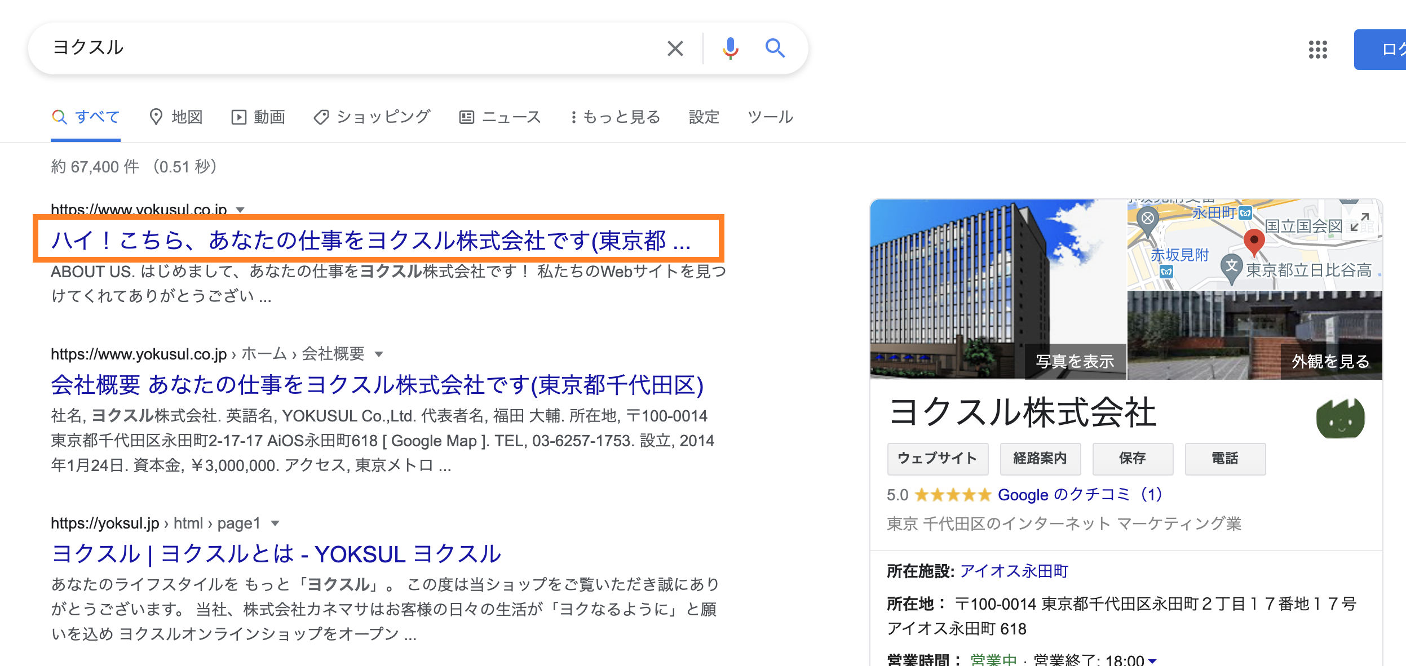Start voice search with microphone icon
1406x666 pixels.
click(x=730, y=48)
